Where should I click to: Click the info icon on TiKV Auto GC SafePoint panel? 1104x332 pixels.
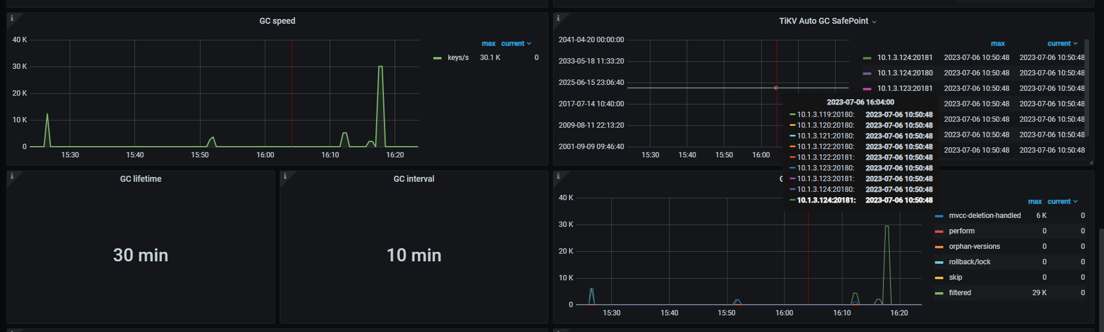[x=558, y=18]
